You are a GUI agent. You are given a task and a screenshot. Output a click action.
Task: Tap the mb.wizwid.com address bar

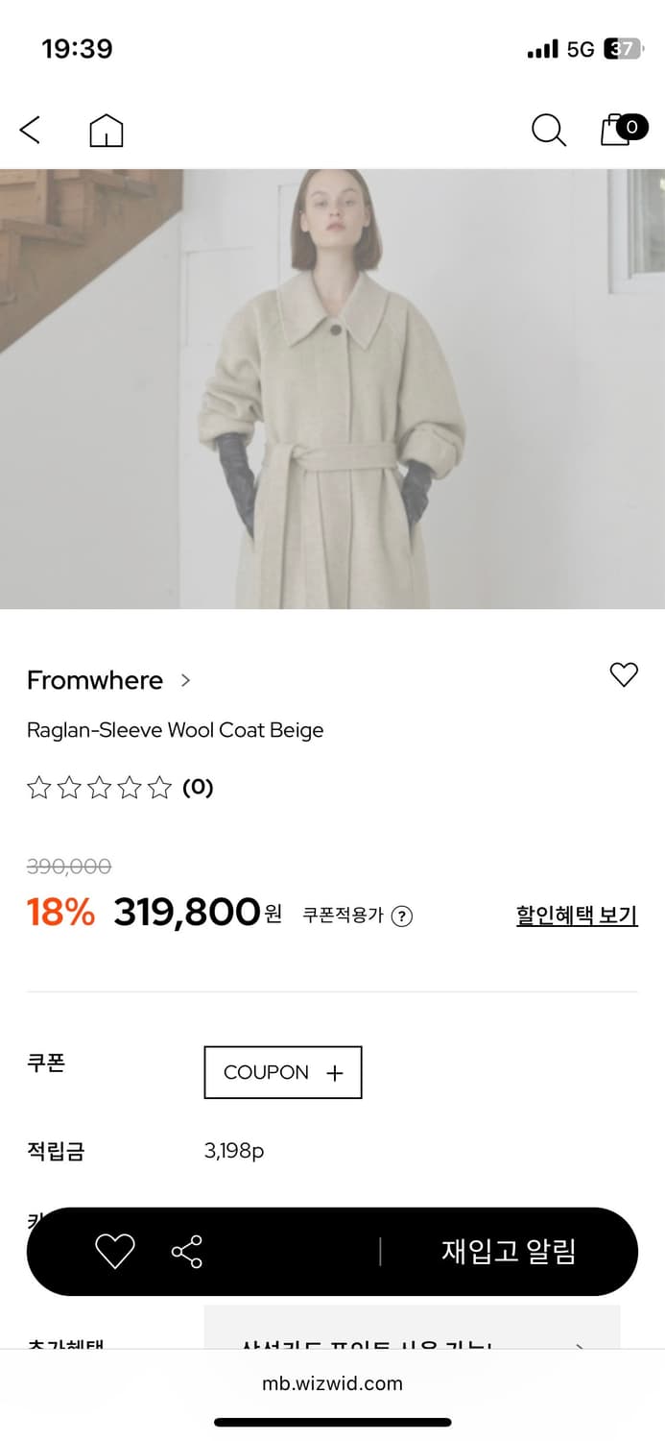coord(332,1383)
